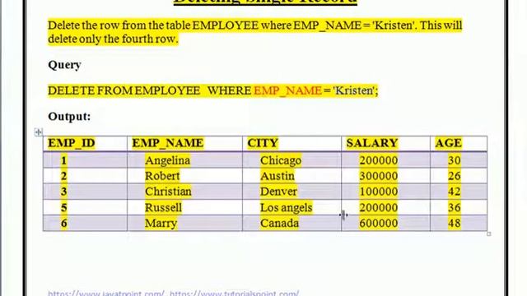Click the age value 26
The width and height of the screenshot is (527, 296).
tap(455, 176)
